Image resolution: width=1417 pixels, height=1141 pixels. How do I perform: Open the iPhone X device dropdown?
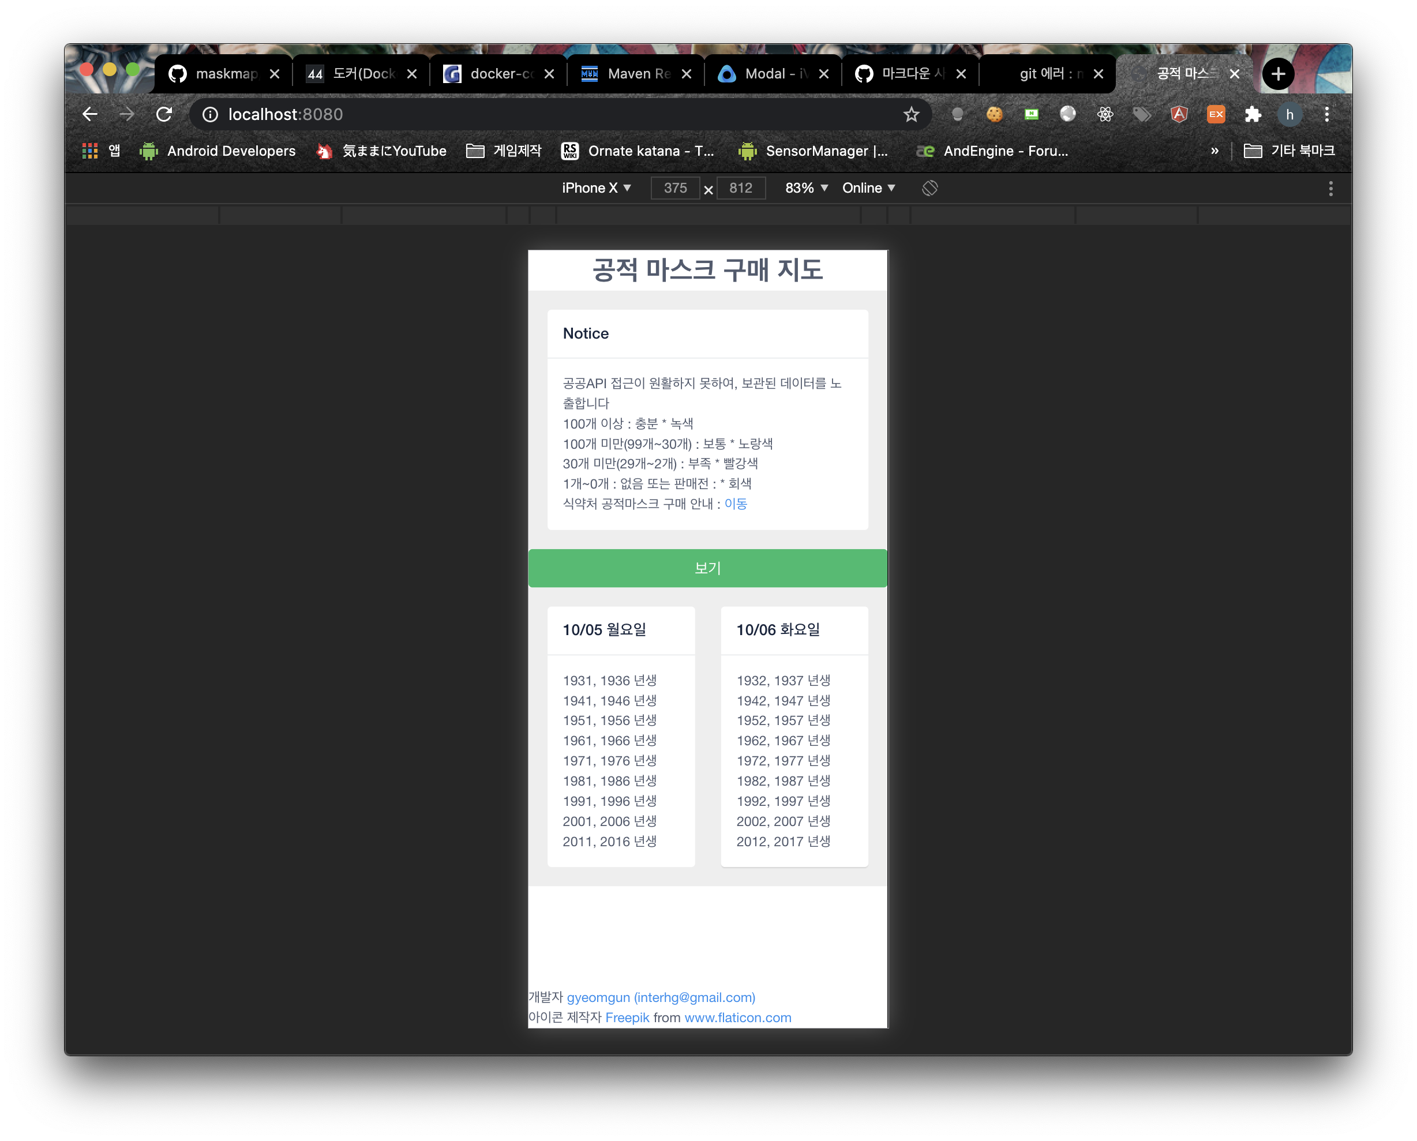[x=595, y=188]
